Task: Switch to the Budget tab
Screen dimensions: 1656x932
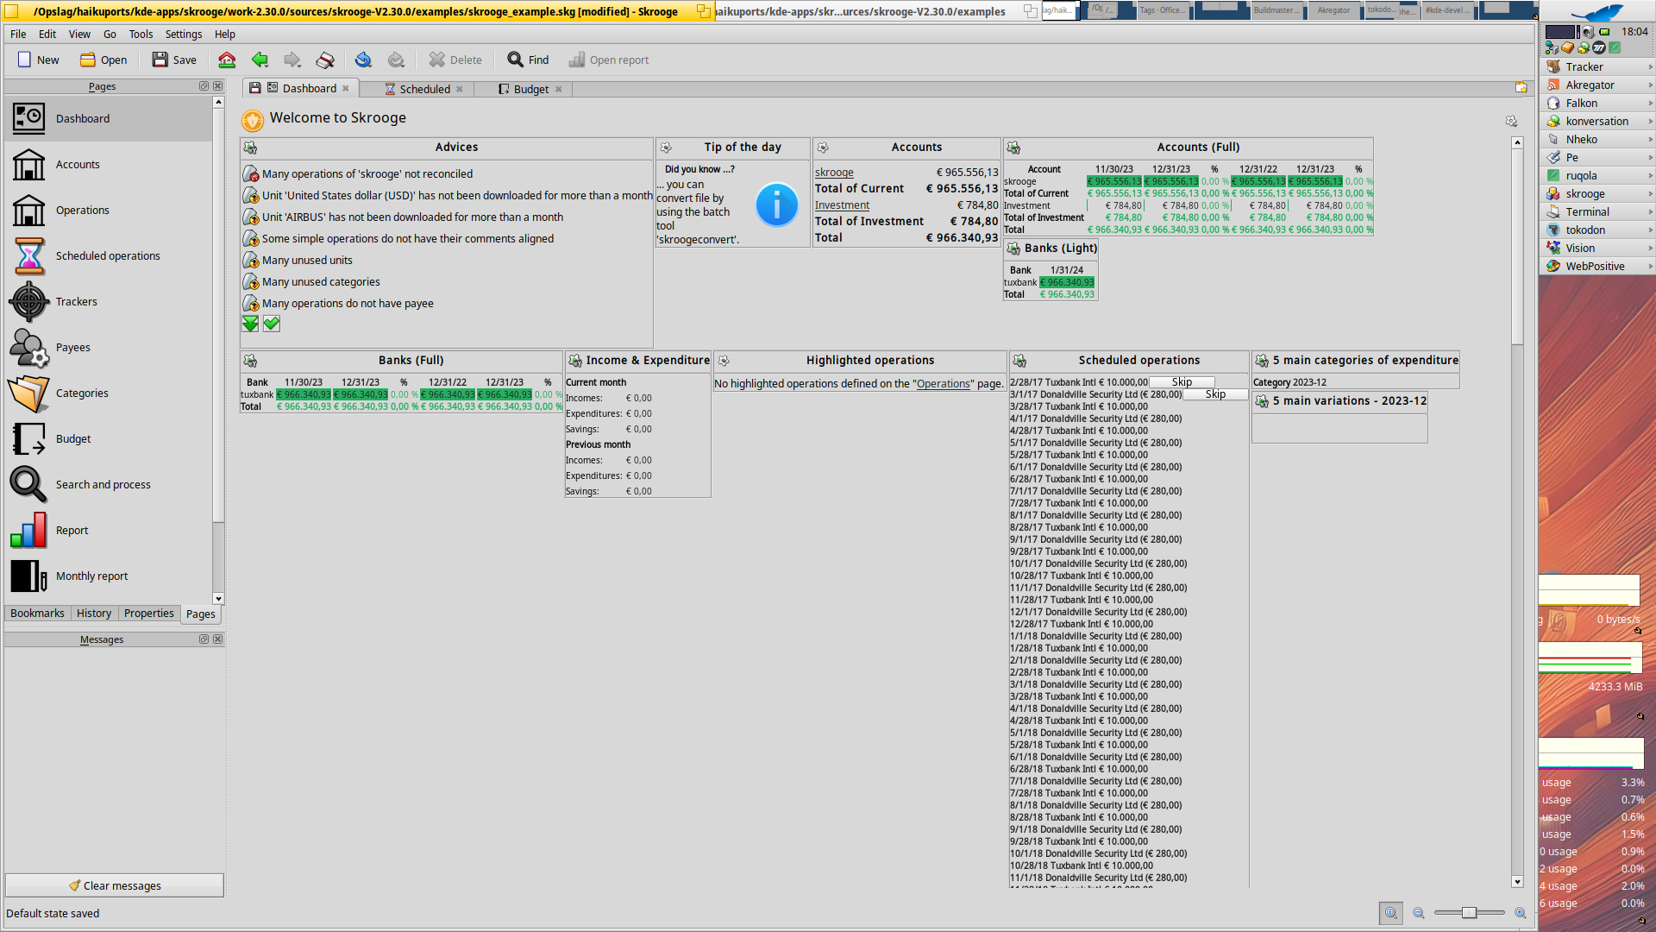Action: 530,89
